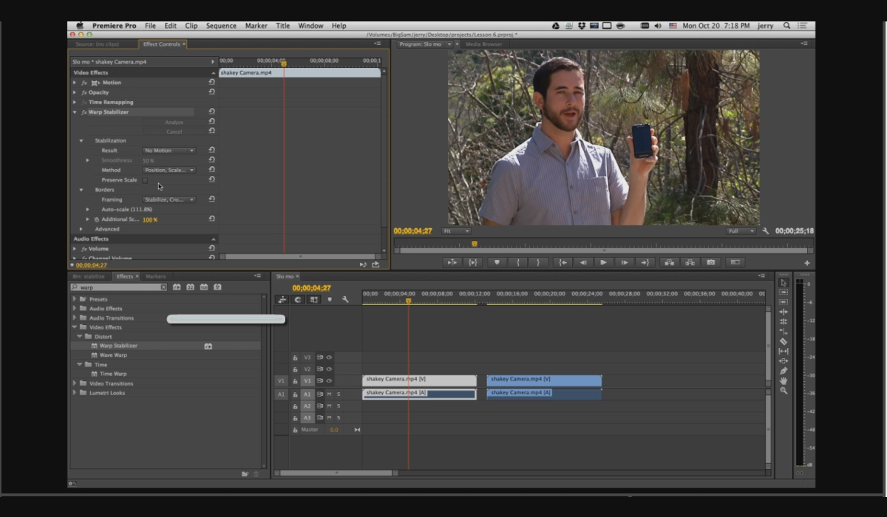Click new custom bin folder icon
The width and height of the screenshot is (887, 517).
[245, 474]
